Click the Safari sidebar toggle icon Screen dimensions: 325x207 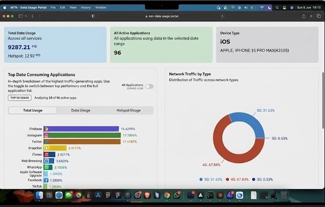pos(20,16)
